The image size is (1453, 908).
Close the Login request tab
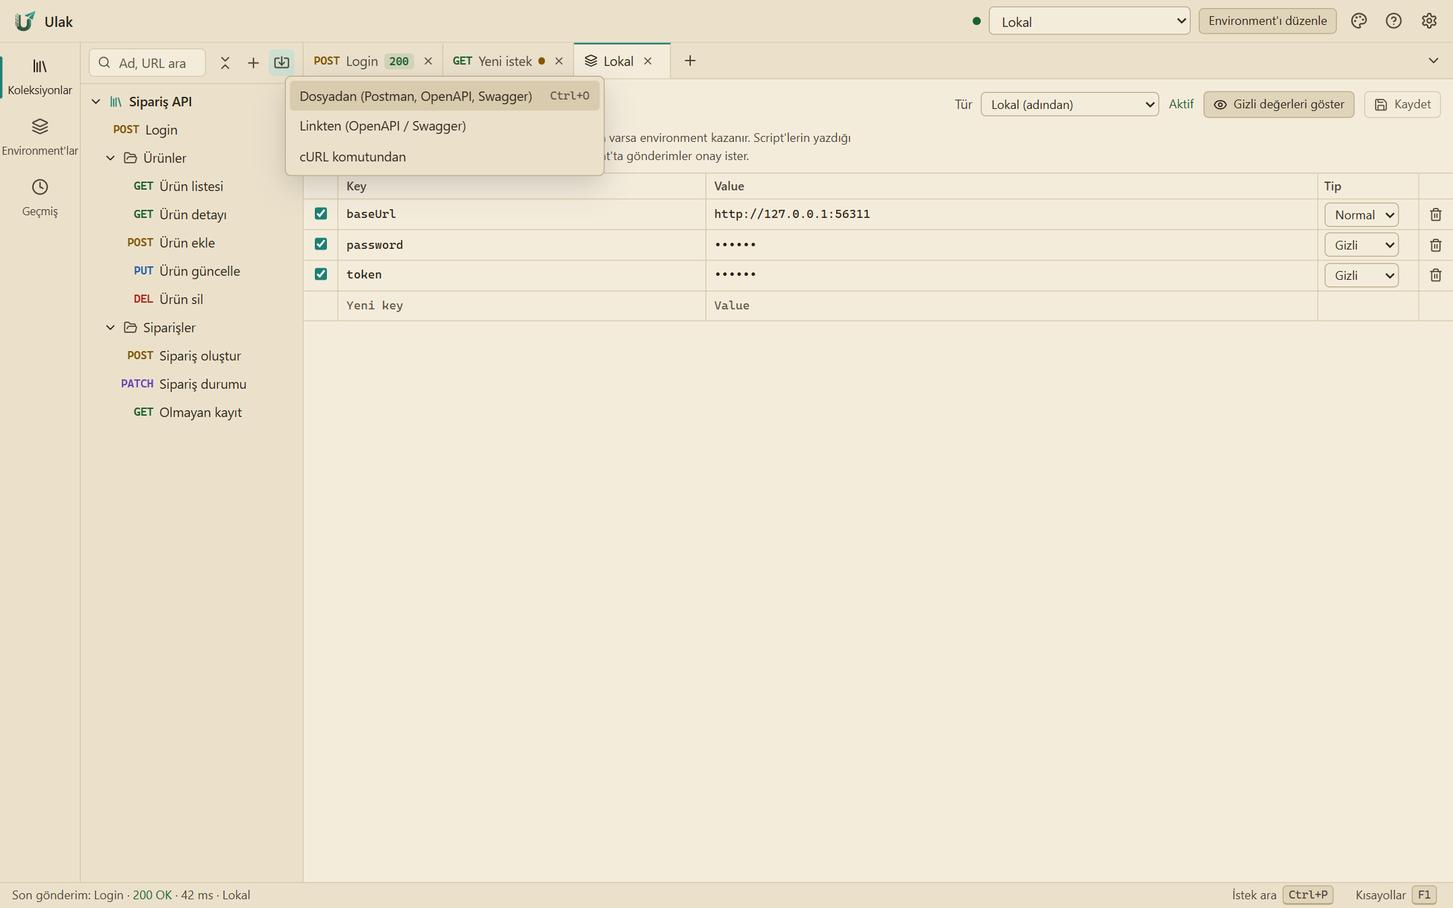428,61
